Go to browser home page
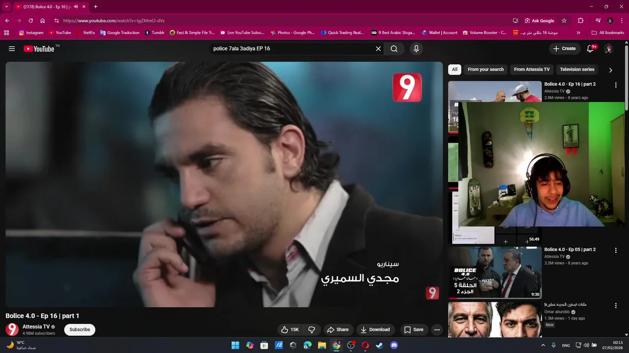This screenshot has width=629, height=353. pos(43,21)
